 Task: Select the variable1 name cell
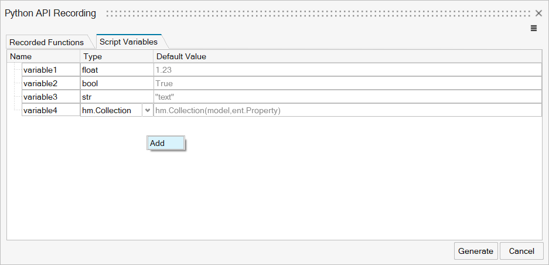51,70
